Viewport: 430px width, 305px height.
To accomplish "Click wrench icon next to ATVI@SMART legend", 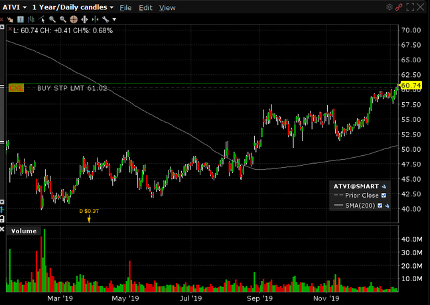I will tap(384, 186).
